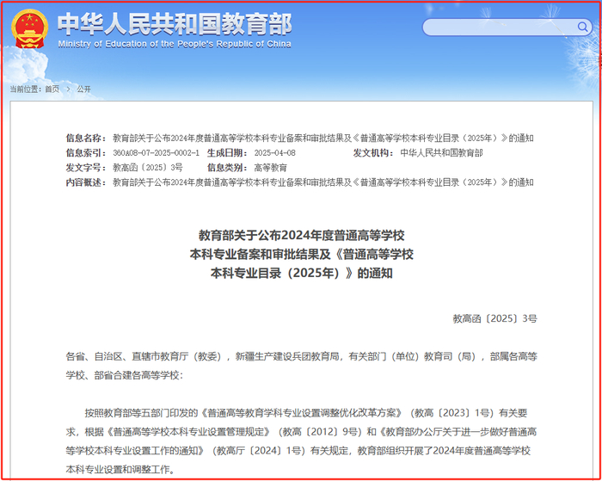Image resolution: width=602 pixels, height=481 pixels.
Task: Open the 公开 breadcrumb link
Action: click(83, 89)
